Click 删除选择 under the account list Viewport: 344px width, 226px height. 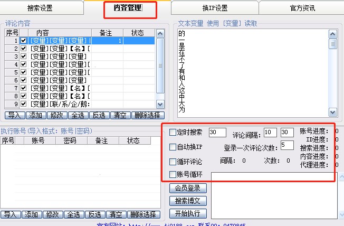coord(144,214)
